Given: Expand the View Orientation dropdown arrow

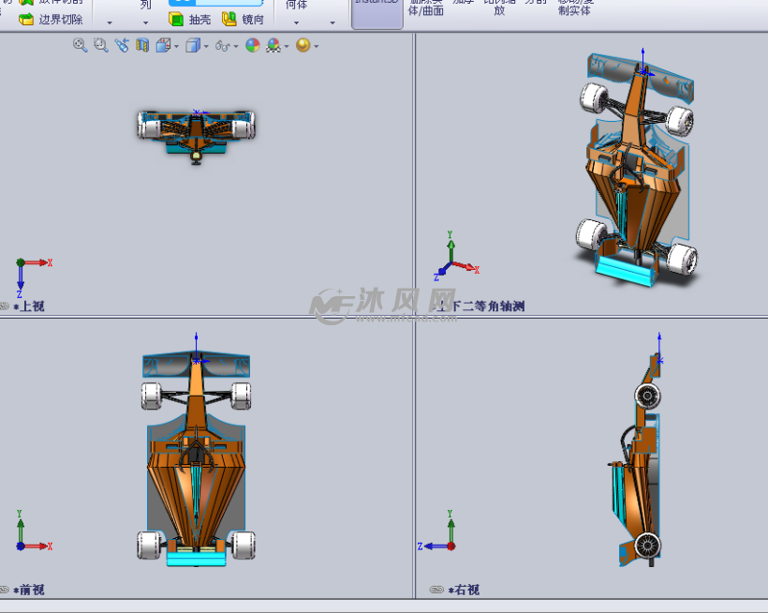Looking at the screenshot, I should pyautogui.click(x=176, y=47).
